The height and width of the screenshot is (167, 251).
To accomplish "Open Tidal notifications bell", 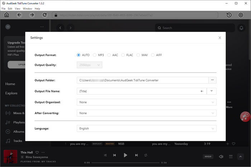I will (x=241, y=28).
